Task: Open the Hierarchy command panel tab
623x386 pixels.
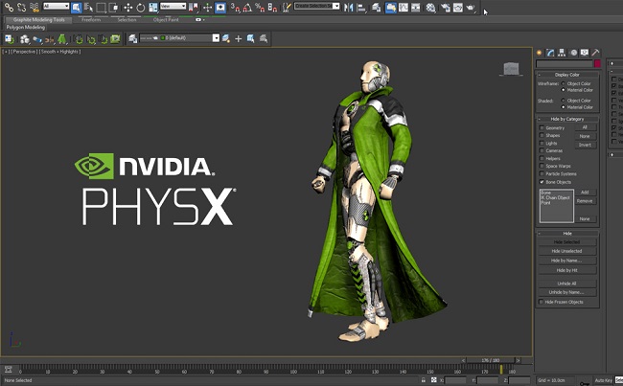Action: click(562, 53)
